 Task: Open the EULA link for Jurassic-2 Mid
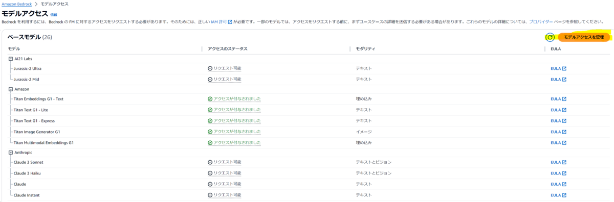point(558,80)
